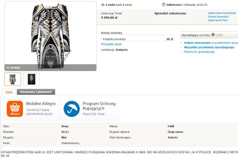Click the clock icon beside Zakończona
The width and height of the screenshot is (238, 158).
(164, 4)
